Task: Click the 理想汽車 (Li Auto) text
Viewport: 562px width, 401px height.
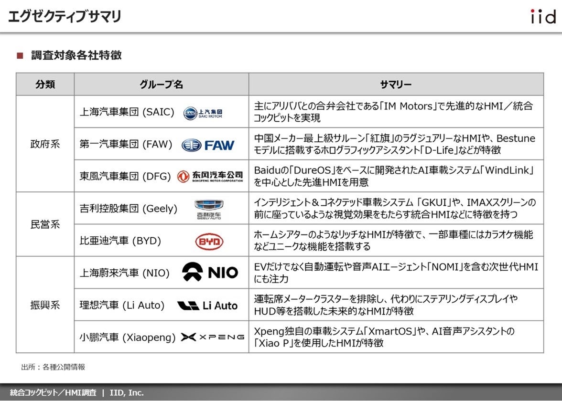Action: 122,306
